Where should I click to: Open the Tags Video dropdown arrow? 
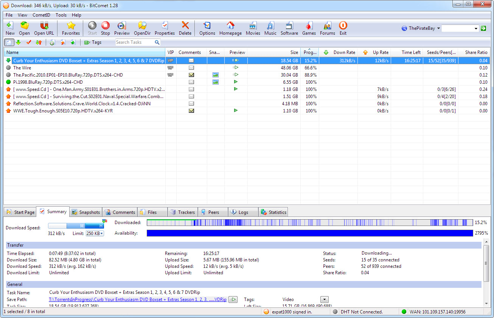pos(324,300)
